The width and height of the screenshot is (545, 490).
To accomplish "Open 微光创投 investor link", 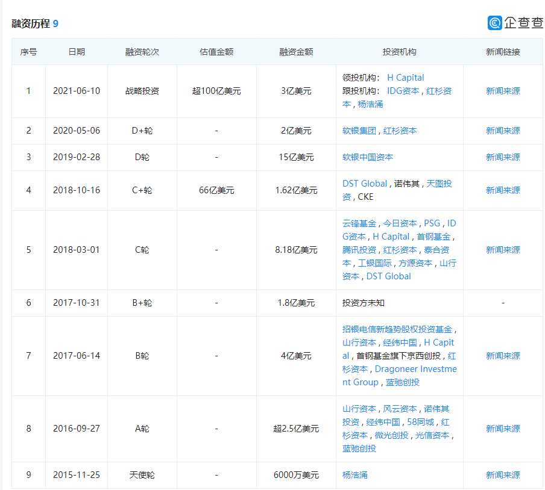I will tap(391, 435).
